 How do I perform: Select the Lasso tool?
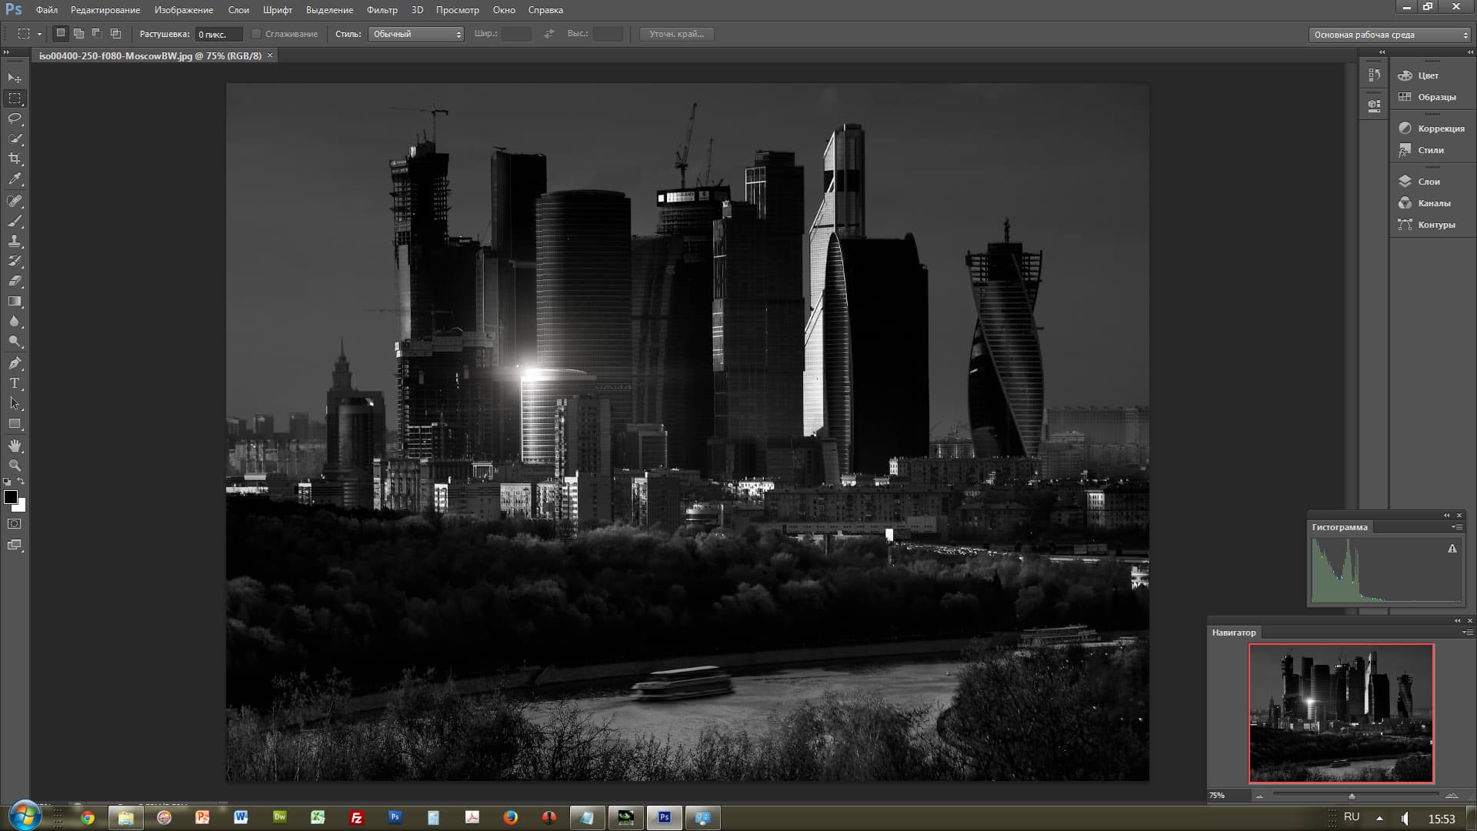coord(15,118)
